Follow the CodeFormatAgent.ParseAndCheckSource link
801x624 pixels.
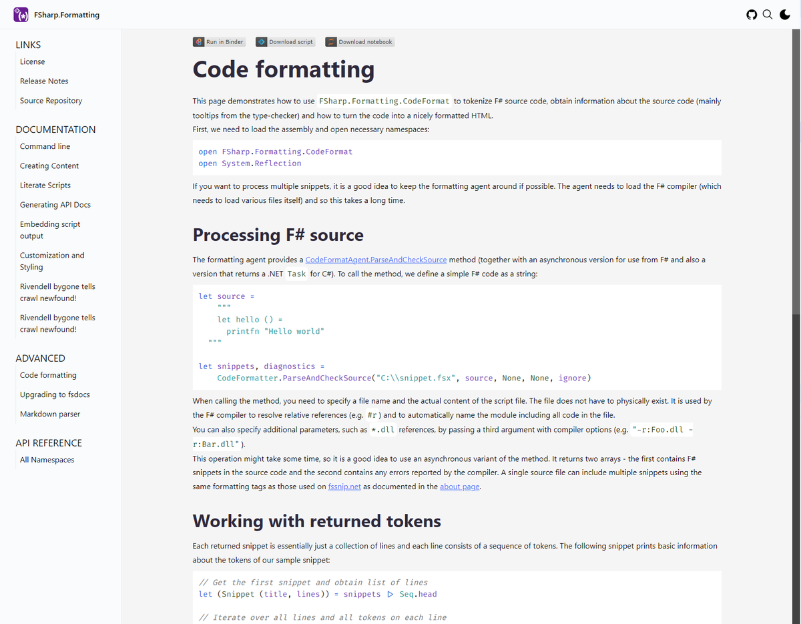(376, 260)
